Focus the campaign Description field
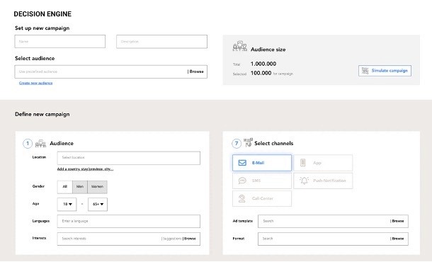The height and width of the screenshot is (262, 432). [x=161, y=42]
